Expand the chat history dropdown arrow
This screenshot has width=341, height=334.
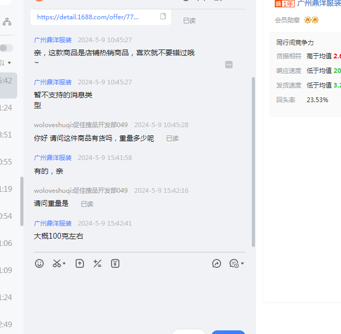click(242, 264)
